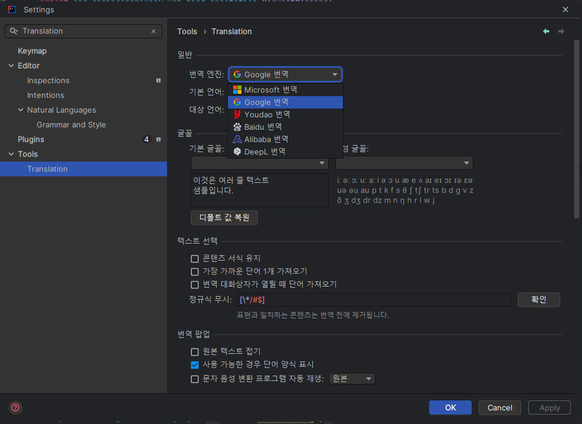Click 디폴트 값 복원 button
This screenshot has height=424, width=582.
tap(224, 218)
